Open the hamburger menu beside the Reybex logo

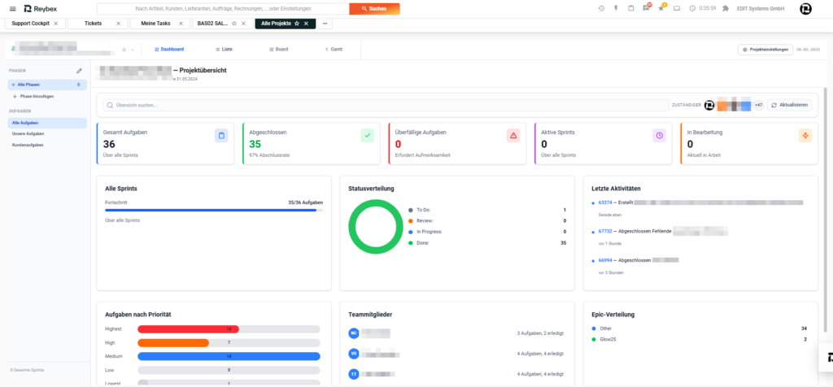(x=13, y=8)
